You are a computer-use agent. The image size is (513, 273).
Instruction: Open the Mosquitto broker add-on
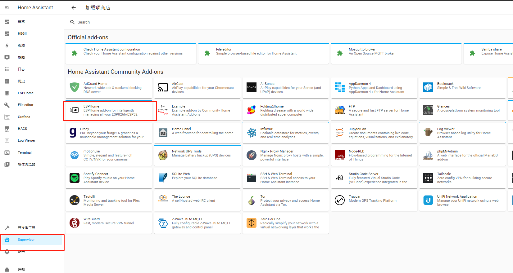pos(396,53)
